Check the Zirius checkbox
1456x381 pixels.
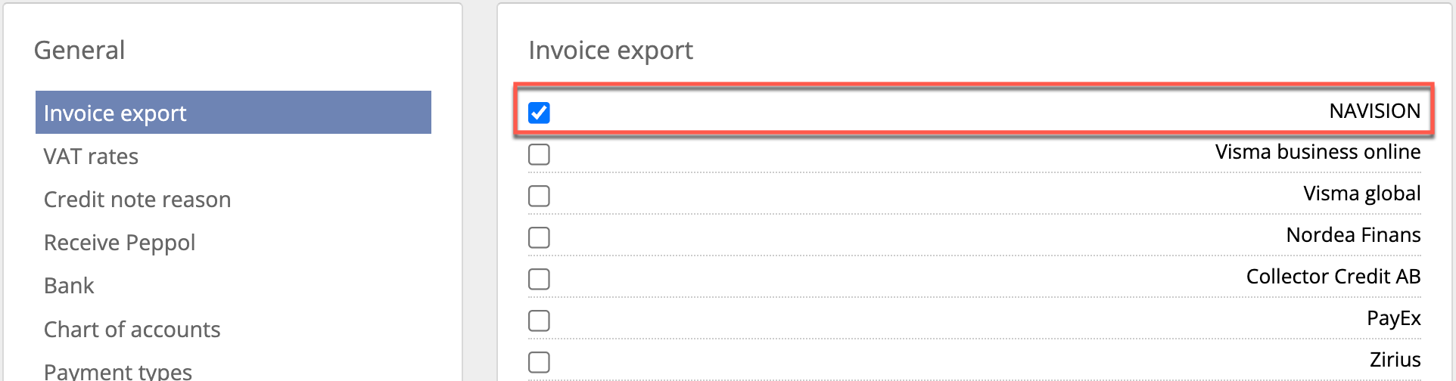click(539, 362)
